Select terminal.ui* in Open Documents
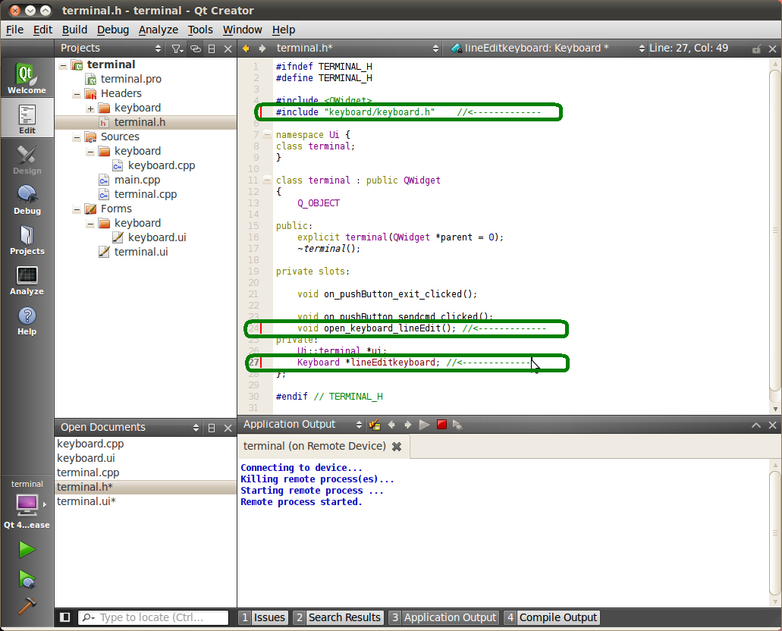Viewport: 782px width, 631px height. coord(86,502)
